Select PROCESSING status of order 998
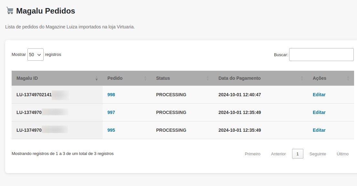 click(x=171, y=95)
